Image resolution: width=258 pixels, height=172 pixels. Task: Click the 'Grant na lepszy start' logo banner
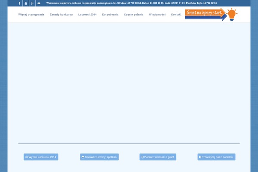point(205,14)
